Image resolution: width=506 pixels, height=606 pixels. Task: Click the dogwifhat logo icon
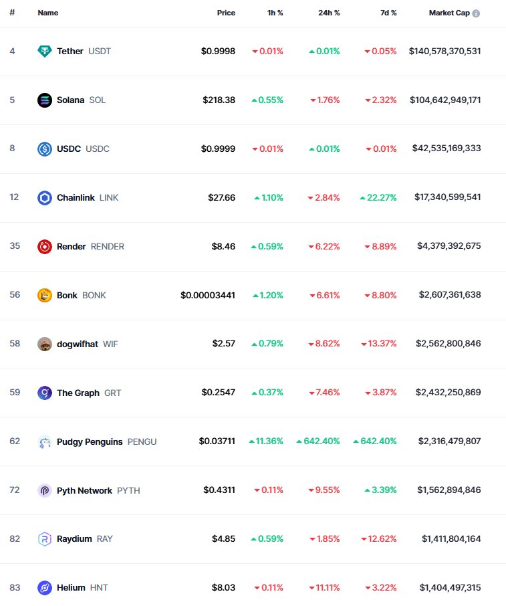tap(44, 344)
